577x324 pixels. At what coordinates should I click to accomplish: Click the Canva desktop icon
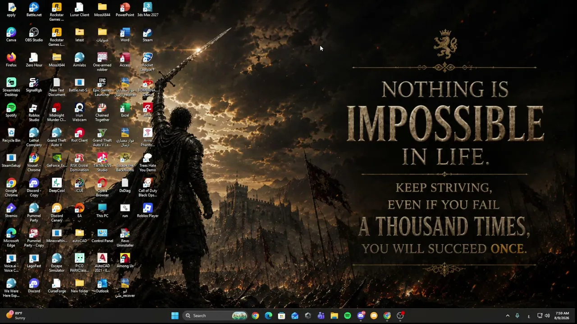11,35
